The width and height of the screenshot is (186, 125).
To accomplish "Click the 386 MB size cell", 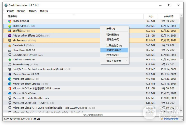I will (150, 21).
